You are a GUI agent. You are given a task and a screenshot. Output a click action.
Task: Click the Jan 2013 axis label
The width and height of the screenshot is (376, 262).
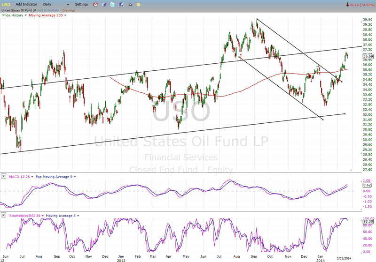pos(121,258)
